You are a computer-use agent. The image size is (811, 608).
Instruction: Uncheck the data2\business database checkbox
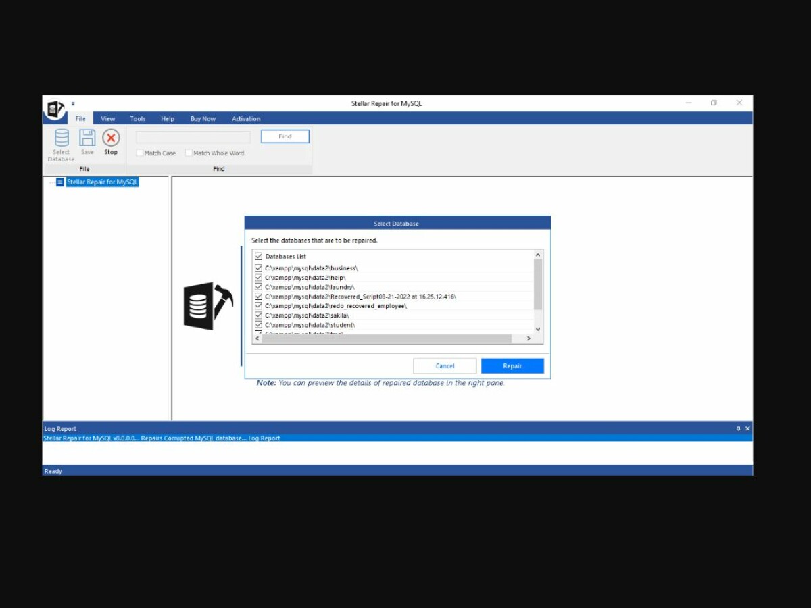coord(258,268)
